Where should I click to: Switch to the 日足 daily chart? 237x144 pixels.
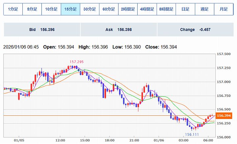185,9
